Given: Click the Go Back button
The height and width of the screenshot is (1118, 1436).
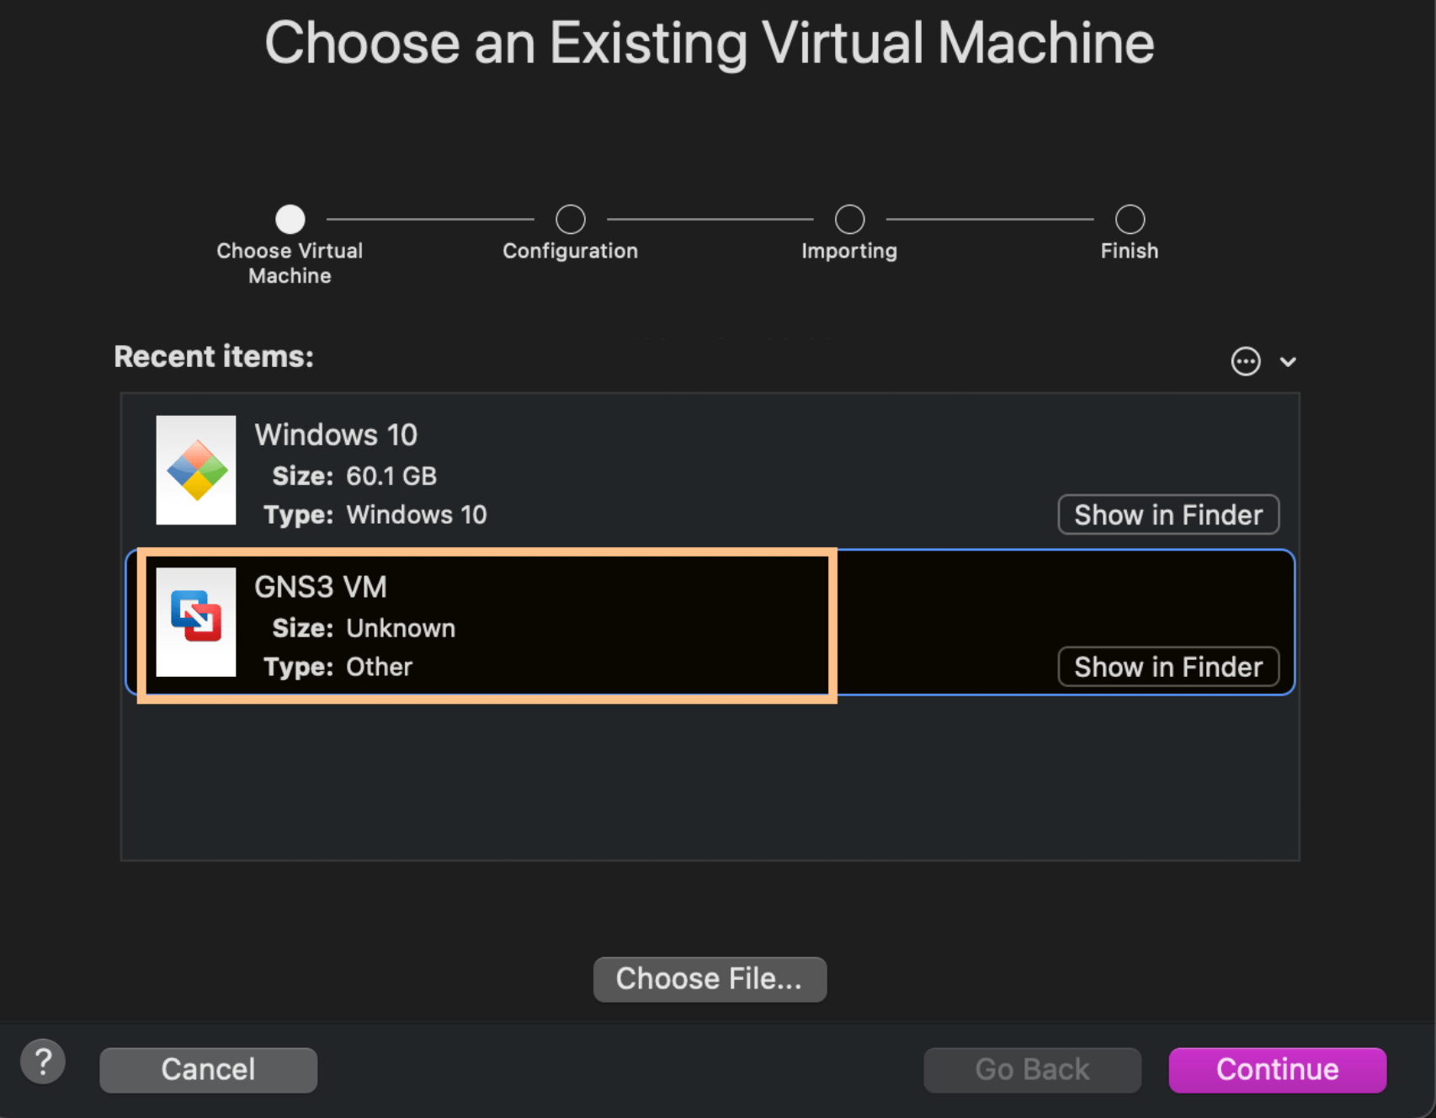Looking at the screenshot, I should [1031, 1069].
